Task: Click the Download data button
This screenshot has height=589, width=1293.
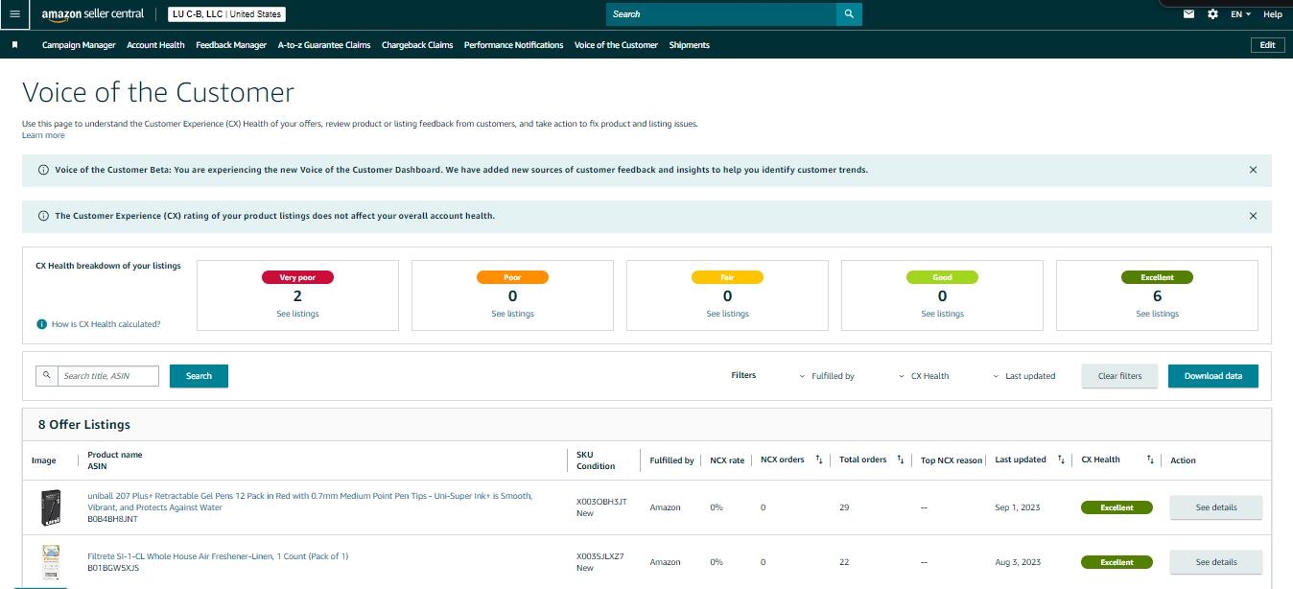Action: [x=1213, y=376]
